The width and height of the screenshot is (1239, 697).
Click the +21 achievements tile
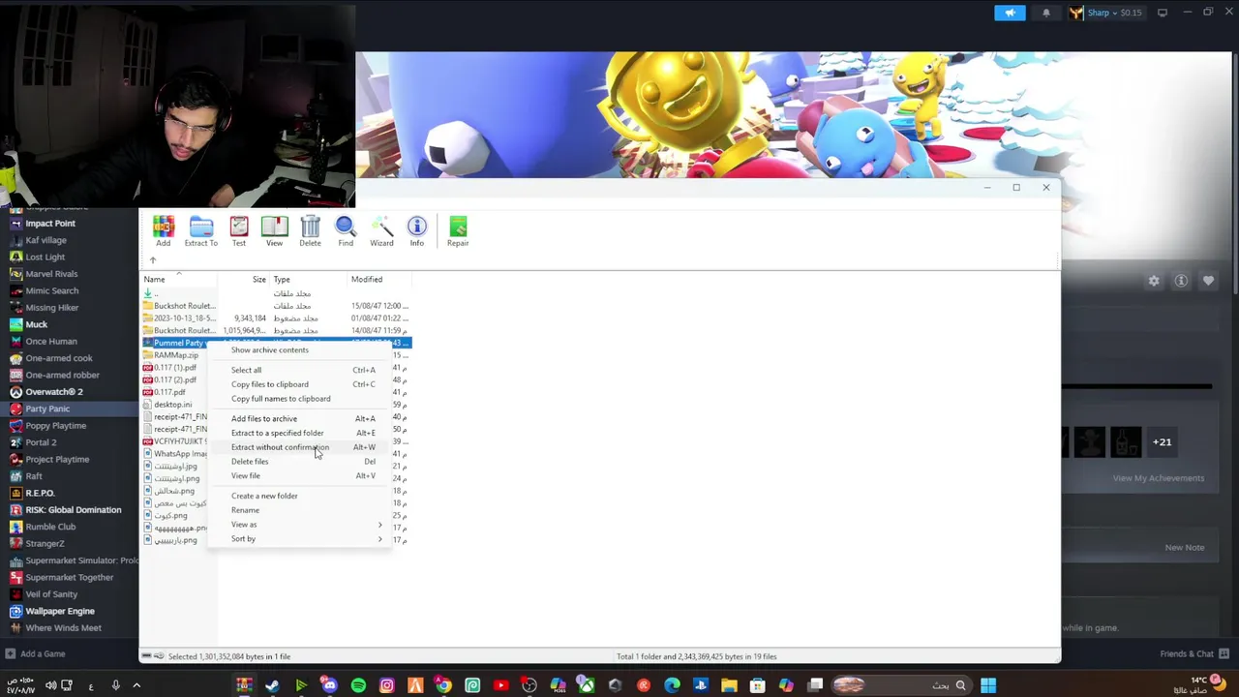1163,442
